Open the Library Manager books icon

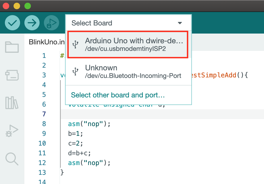click(x=12, y=103)
